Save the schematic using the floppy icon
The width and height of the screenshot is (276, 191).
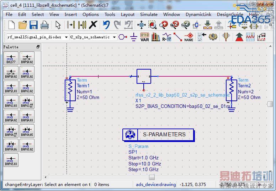[33, 25]
